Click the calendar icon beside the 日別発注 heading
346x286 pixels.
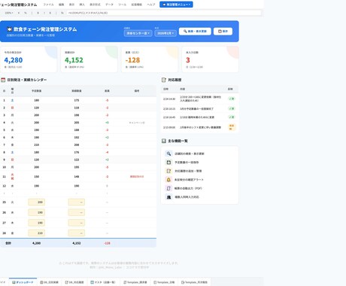click(3, 80)
